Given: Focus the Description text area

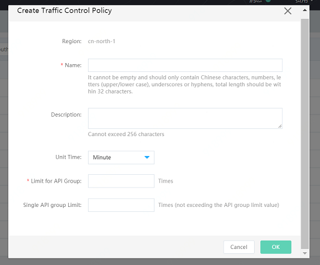Looking at the screenshot, I should point(185,118).
